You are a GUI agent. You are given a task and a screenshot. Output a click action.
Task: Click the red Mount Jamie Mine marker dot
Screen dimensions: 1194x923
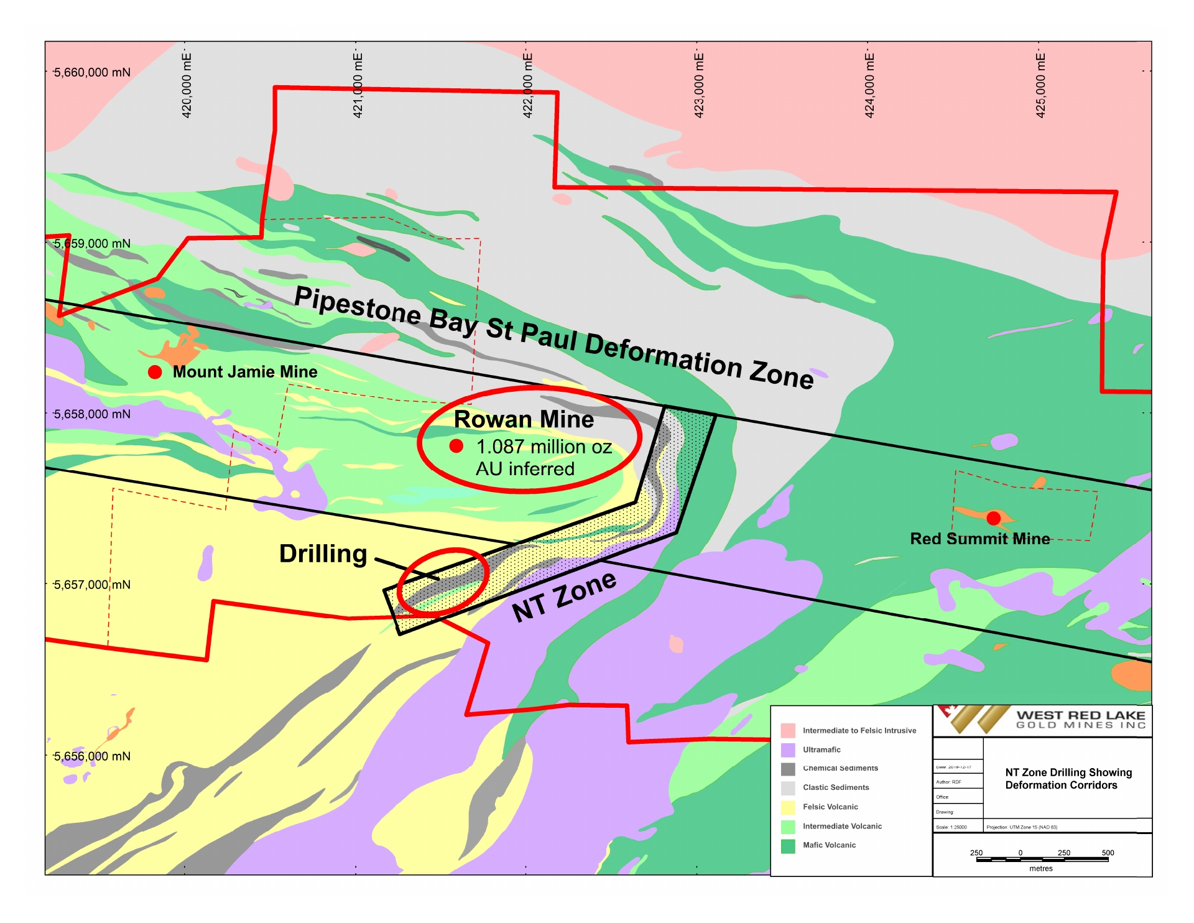pos(155,372)
